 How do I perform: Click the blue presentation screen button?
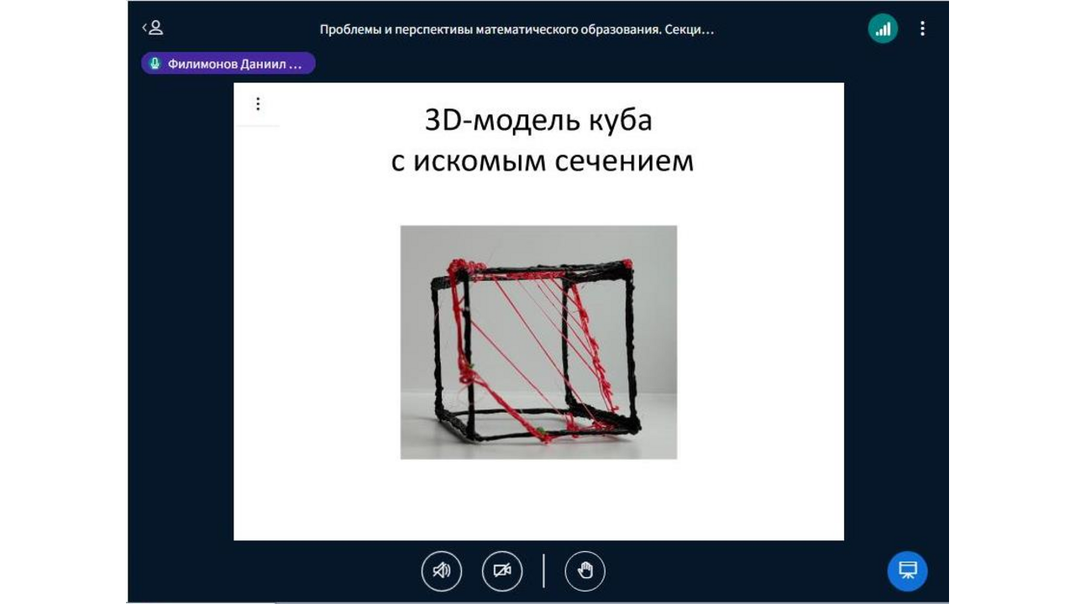(907, 571)
